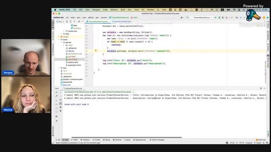Switch to the pom.xml editor tab
Screen dimensions: 271x152
[x=123, y=22]
